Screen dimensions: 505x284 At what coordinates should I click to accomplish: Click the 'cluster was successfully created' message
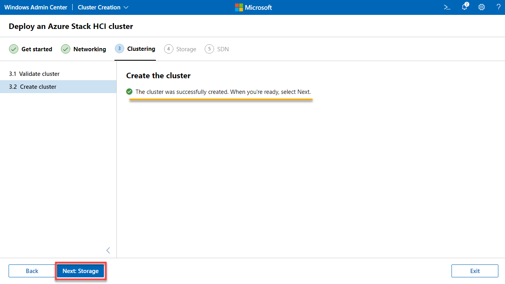[223, 92]
